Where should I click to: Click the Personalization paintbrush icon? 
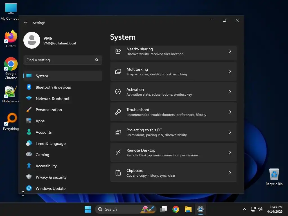pyautogui.click(x=29, y=109)
